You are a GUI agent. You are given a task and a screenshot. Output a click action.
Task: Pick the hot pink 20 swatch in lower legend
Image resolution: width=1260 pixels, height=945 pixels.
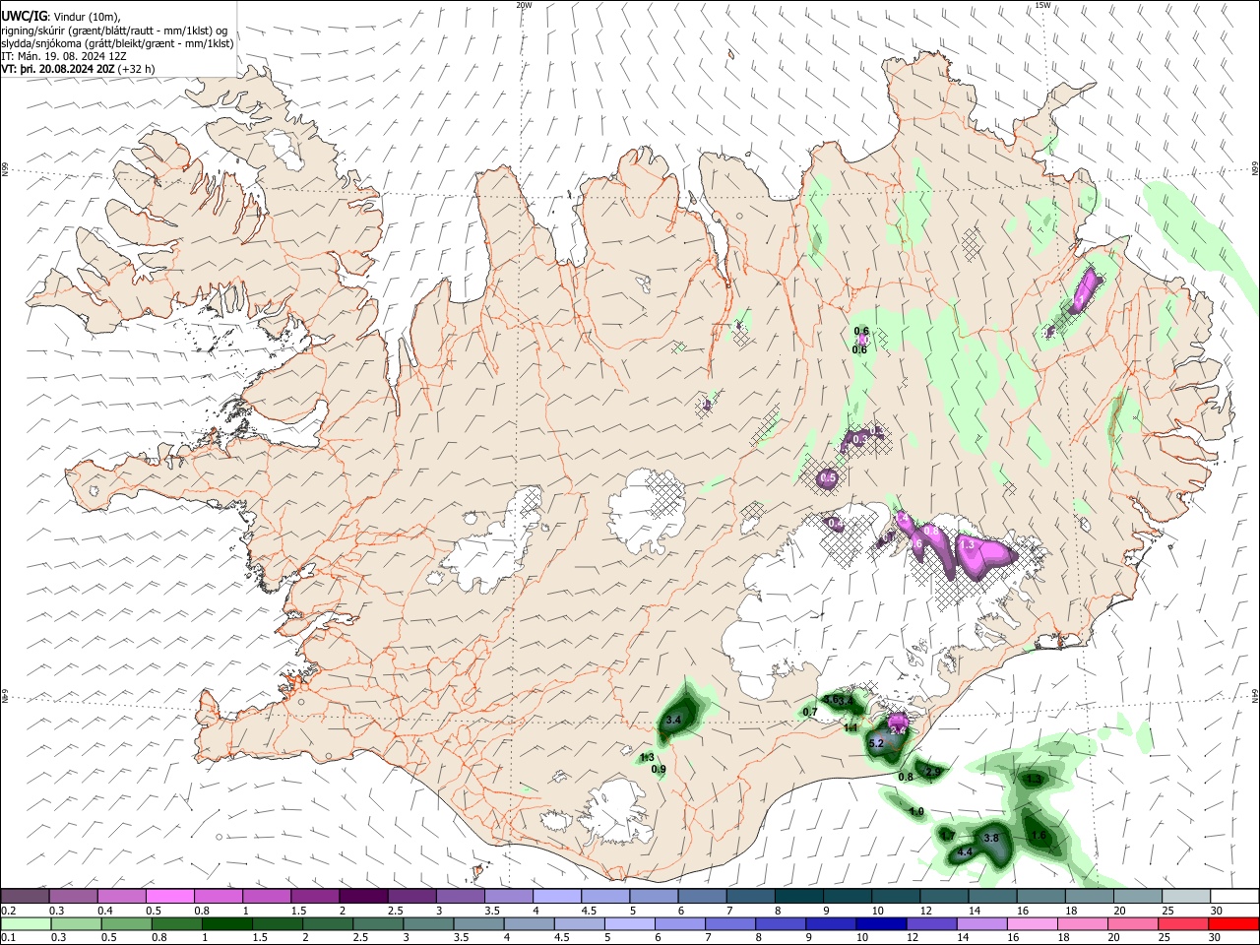[x=1134, y=924]
